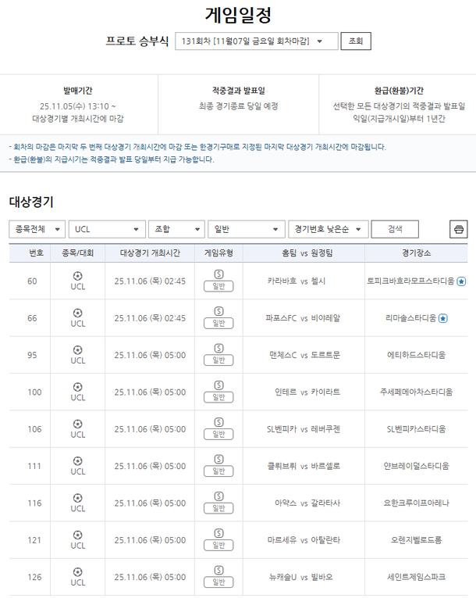Click the 대상경기 개최시간 column header
Screen dimensions: 476x598
[150, 253]
